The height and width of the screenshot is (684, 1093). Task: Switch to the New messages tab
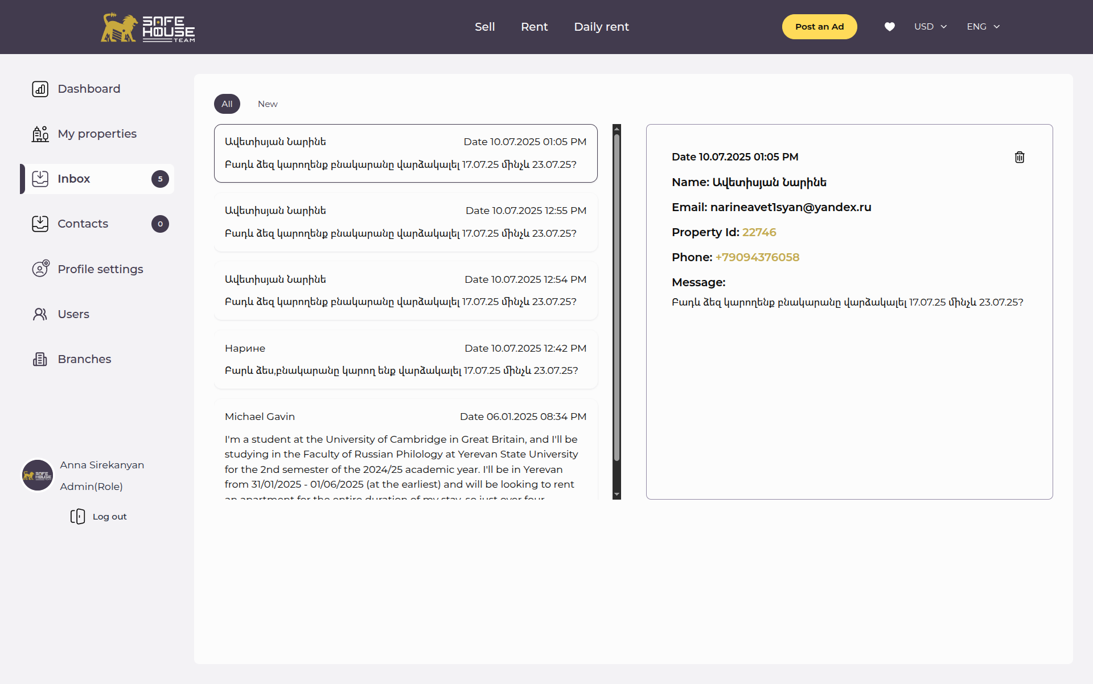point(268,104)
